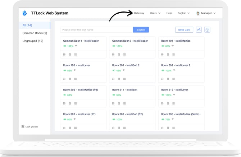The height and width of the screenshot is (157, 241).
Task: Click the Lock groups grid icon in the sidebar
Action: 23,126
